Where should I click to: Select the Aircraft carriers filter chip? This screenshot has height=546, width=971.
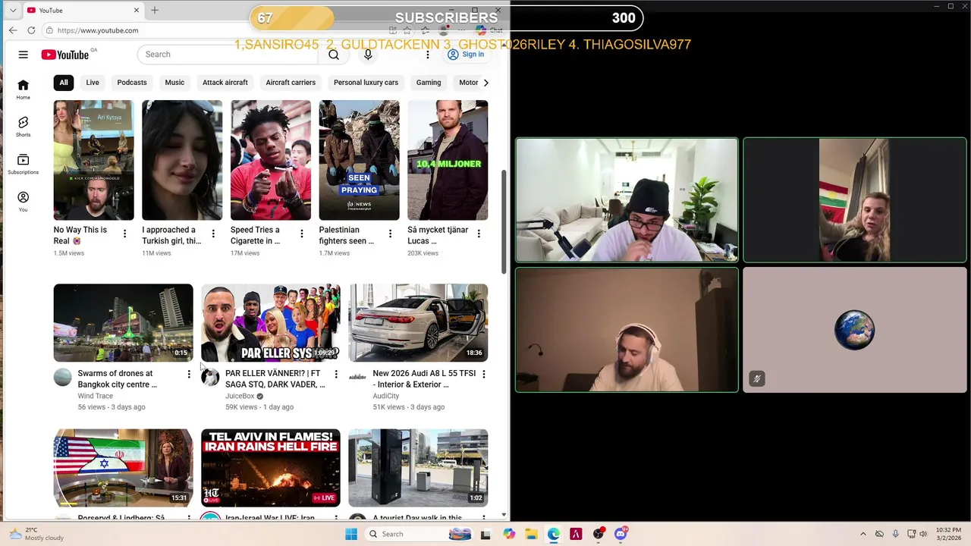(291, 83)
